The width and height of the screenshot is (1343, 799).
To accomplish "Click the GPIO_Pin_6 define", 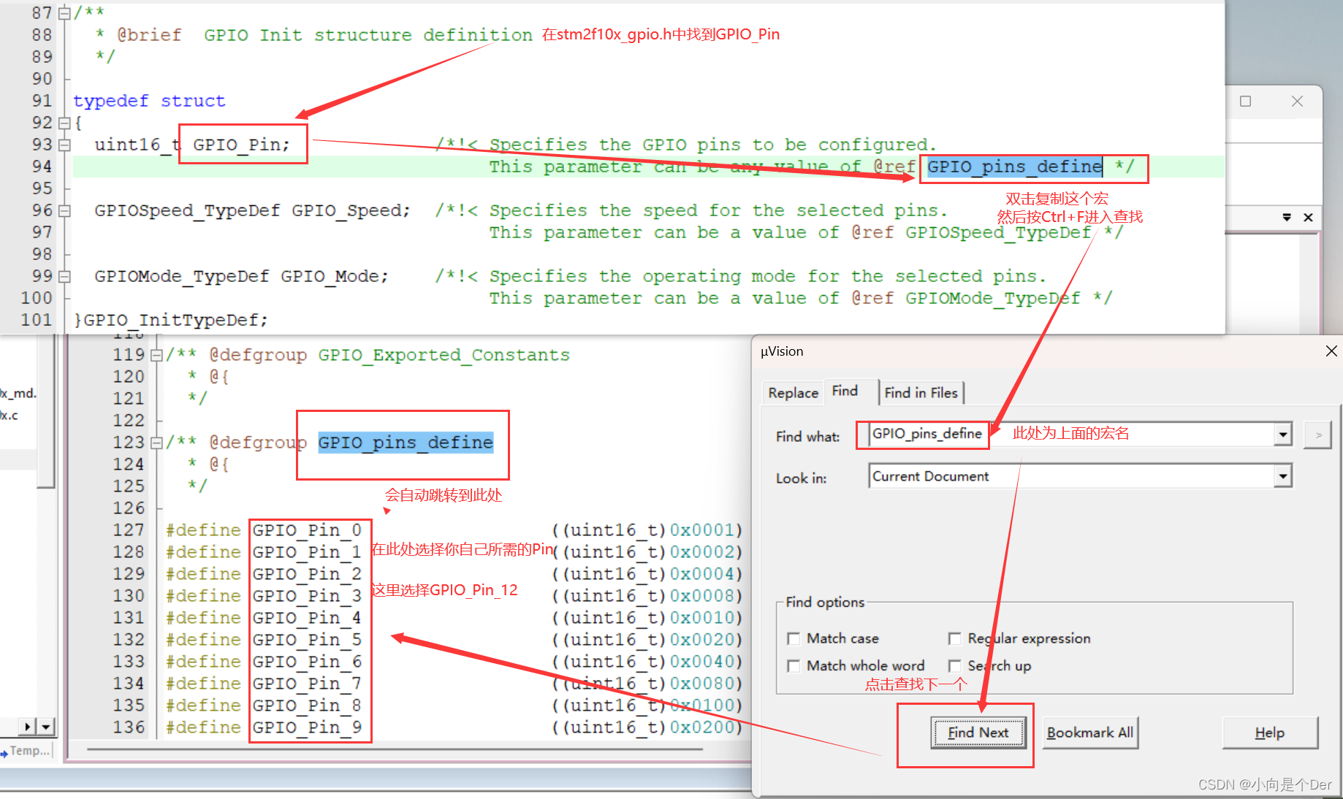I will click(307, 662).
